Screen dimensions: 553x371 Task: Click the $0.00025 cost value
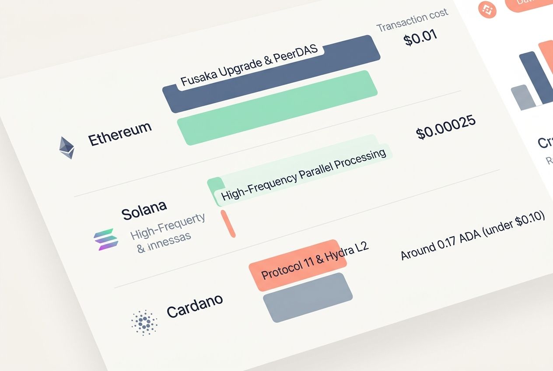click(446, 128)
